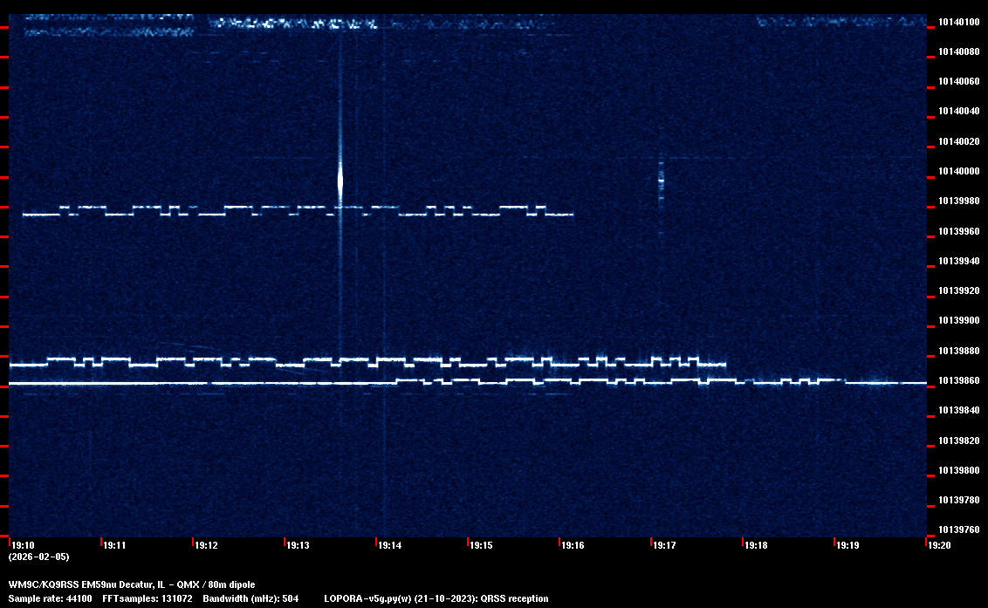Click the 19:10 time axis label
988x608 pixels.
23,546
